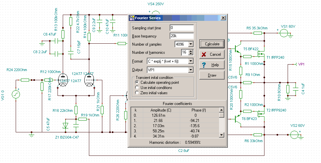Select the VS1 60V voltage source
Image resolution: width=321 pixels, height=163 pixels.
coord(284,33)
